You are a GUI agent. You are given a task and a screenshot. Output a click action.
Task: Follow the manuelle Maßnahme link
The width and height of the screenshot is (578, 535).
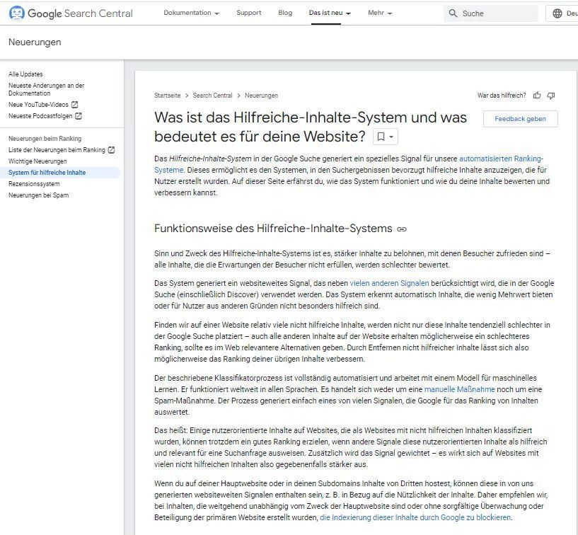459,389
